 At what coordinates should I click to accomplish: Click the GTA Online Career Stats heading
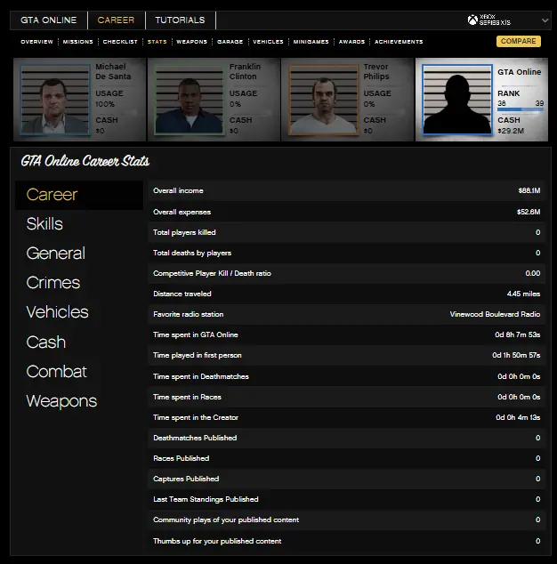(85, 161)
